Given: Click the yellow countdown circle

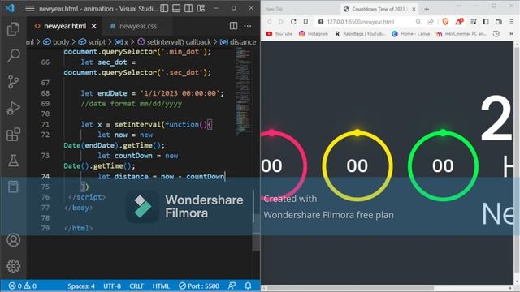Looking at the screenshot, I should (x=357, y=165).
